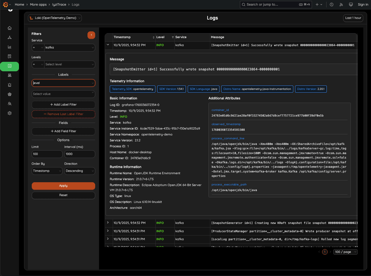Open the Loki (OpenTelemetry Demo) data source dropdown
This screenshot has height=276, width=371.
click(55, 18)
